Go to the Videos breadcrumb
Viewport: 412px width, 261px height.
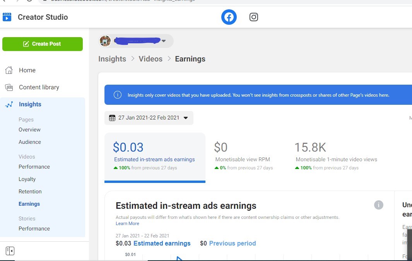tap(150, 59)
